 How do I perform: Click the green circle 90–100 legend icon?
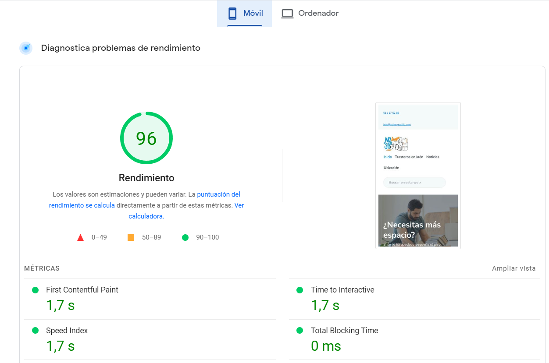tap(185, 237)
